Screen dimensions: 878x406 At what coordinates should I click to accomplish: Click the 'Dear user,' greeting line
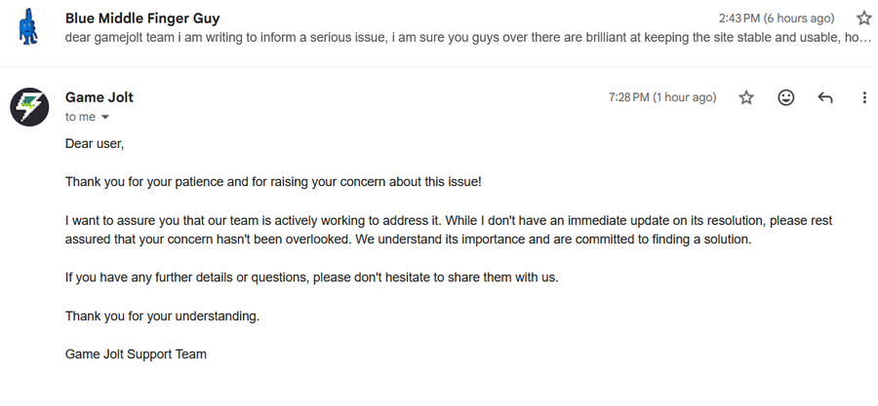point(96,144)
